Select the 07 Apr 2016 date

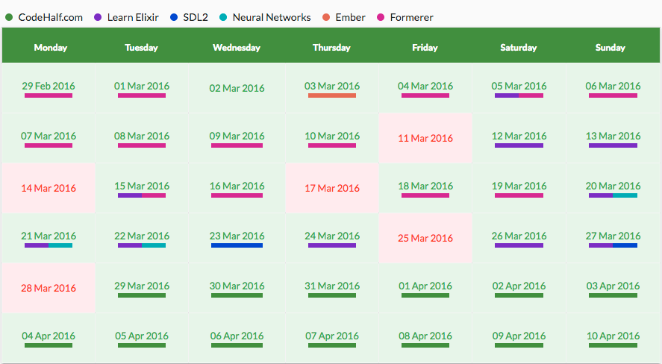pos(332,336)
